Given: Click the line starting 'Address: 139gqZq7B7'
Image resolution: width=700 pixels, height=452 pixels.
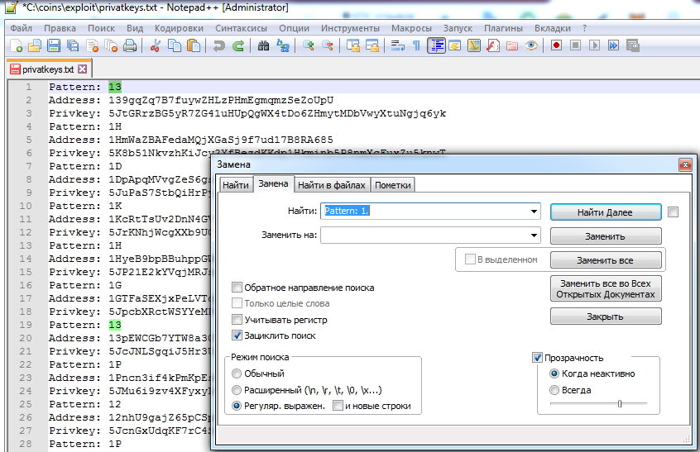Looking at the screenshot, I should pyautogui.click(x=190, y=100).
